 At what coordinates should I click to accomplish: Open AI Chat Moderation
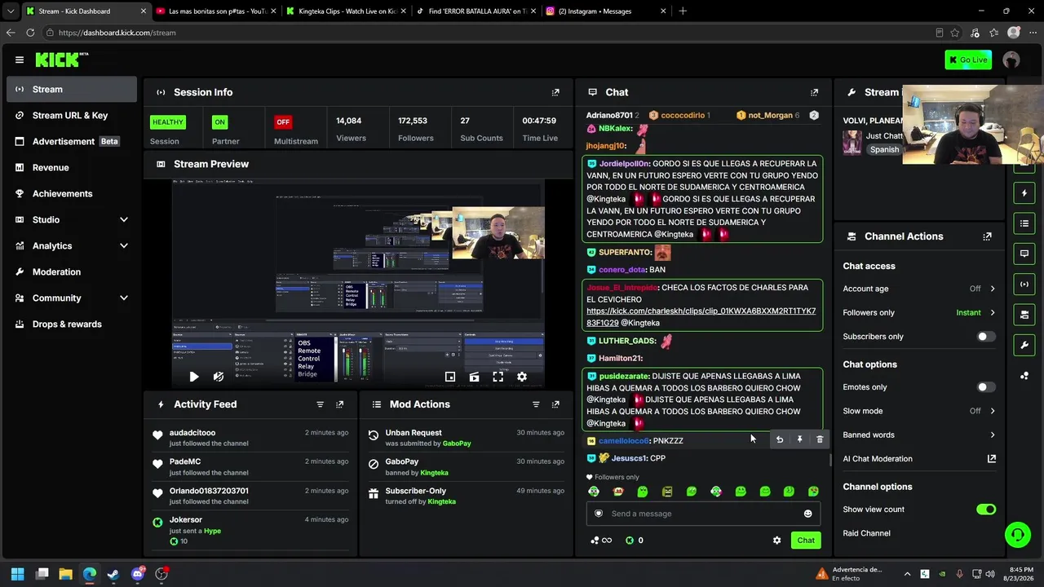click(x=919, y=459)
